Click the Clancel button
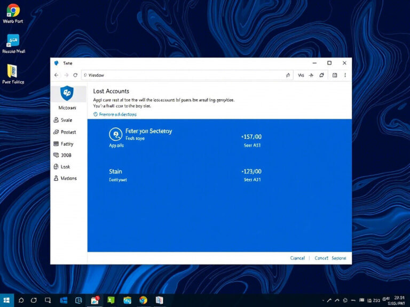 (x=297, y=258)
